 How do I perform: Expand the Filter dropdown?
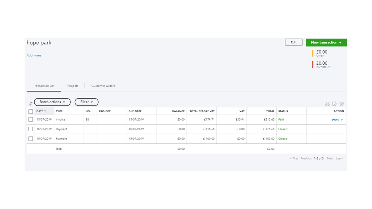point(86,102)
